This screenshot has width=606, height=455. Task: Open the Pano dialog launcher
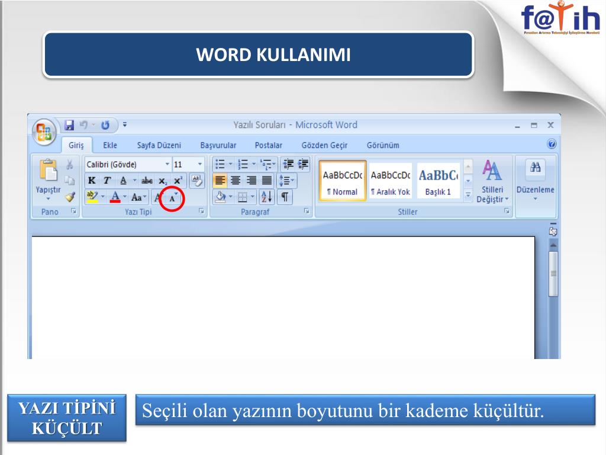pyautogui.click(x=73, y=212)
